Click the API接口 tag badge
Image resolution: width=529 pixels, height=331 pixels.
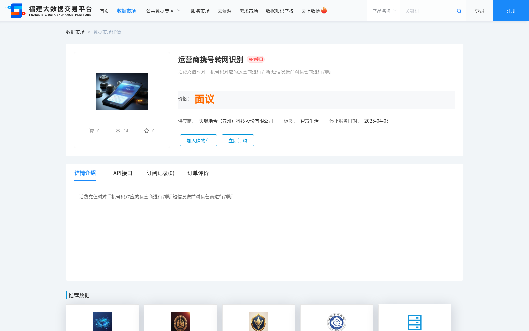point(256,59)
